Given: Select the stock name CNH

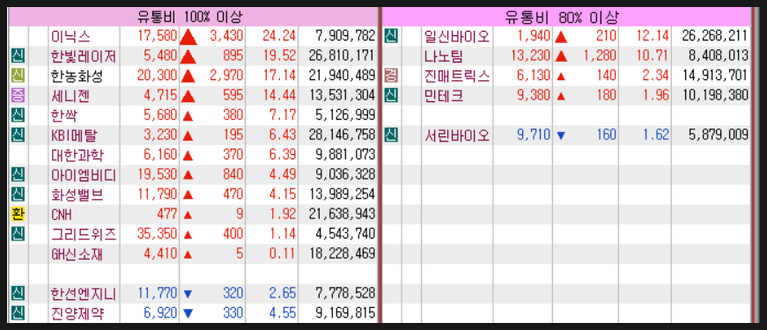Looking at the screenshot, I should 62,215.
